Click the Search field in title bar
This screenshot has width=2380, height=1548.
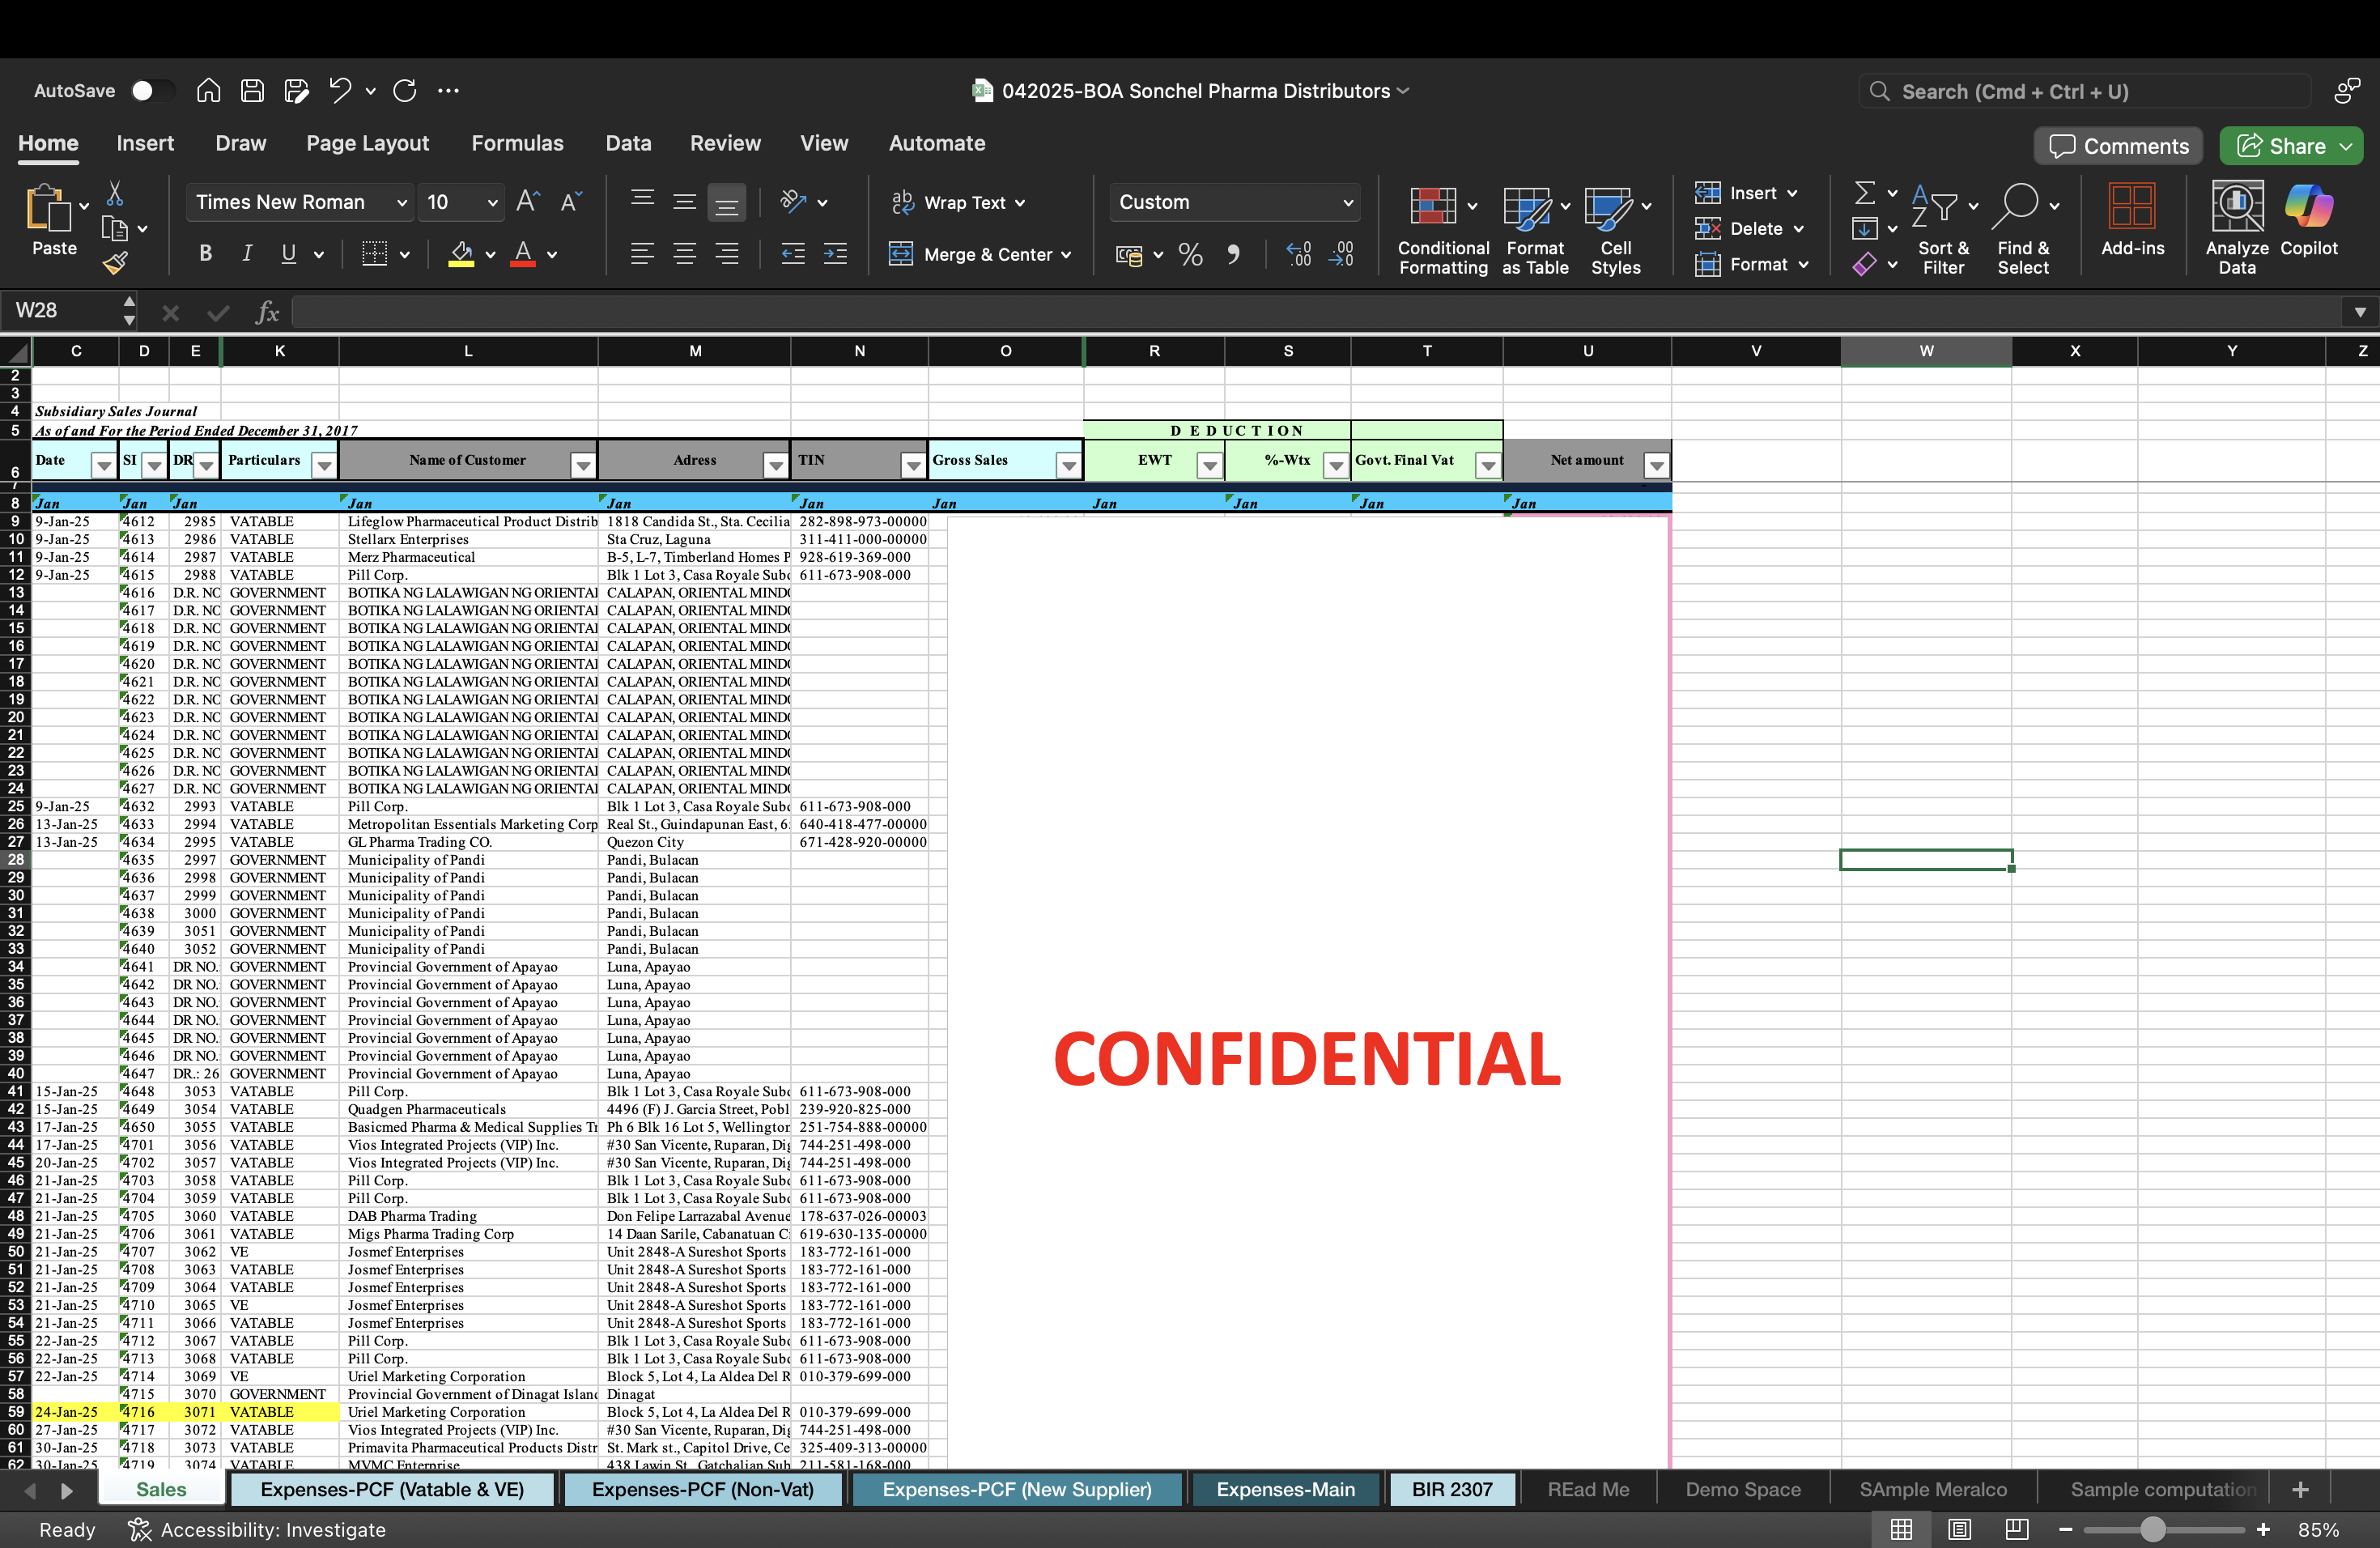tap(2085, 91)
